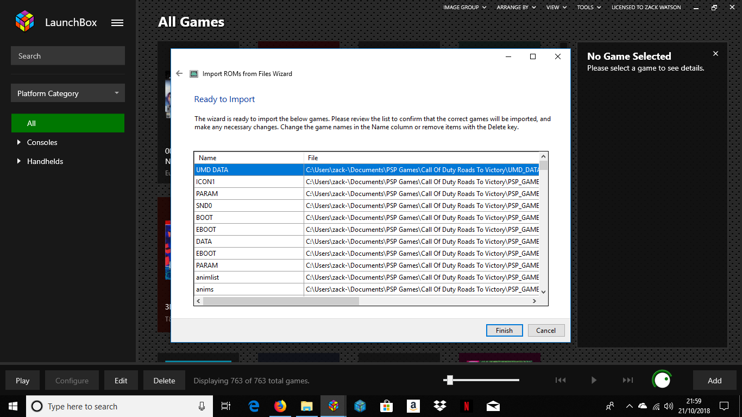Click the green circular progress icon
The width and height of the screenshot is (742, 417).
point(662,380)
